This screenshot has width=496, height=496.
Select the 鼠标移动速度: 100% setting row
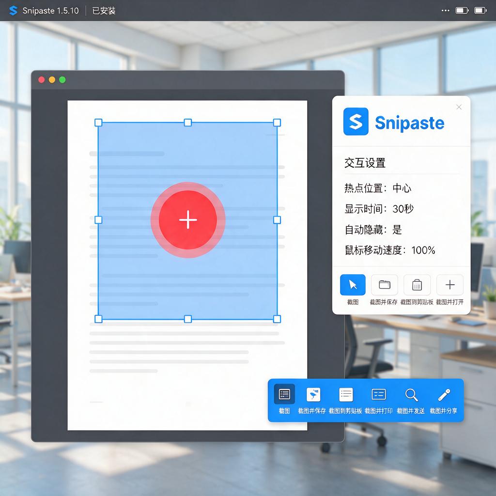click(x=390, y=250)
